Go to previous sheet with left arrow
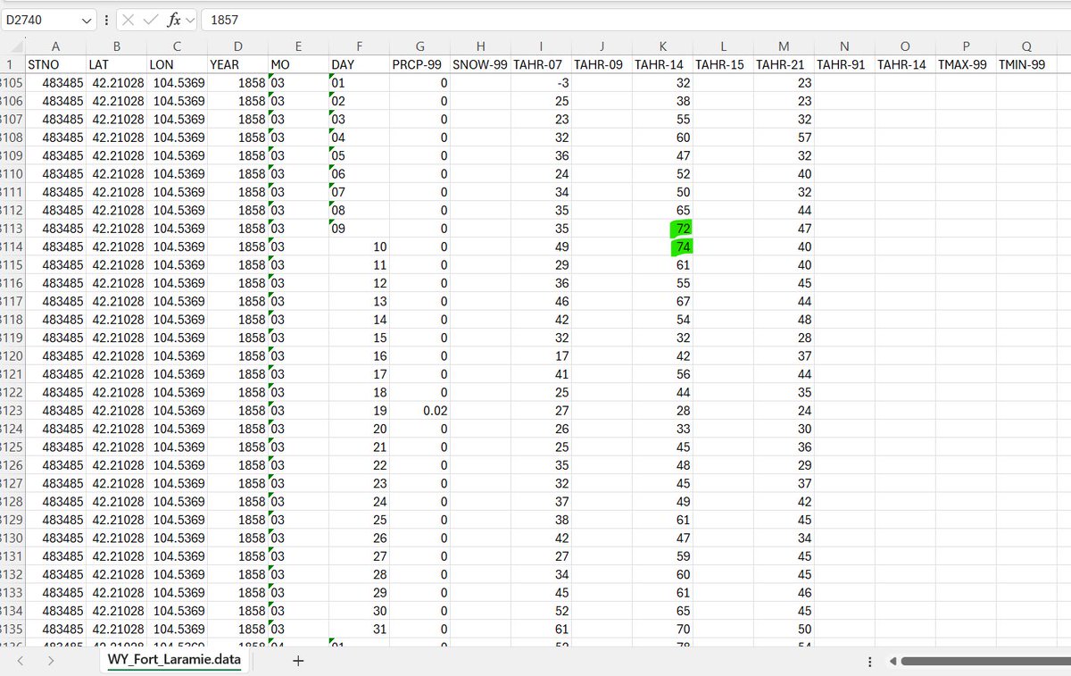 (x=21, y=661)
